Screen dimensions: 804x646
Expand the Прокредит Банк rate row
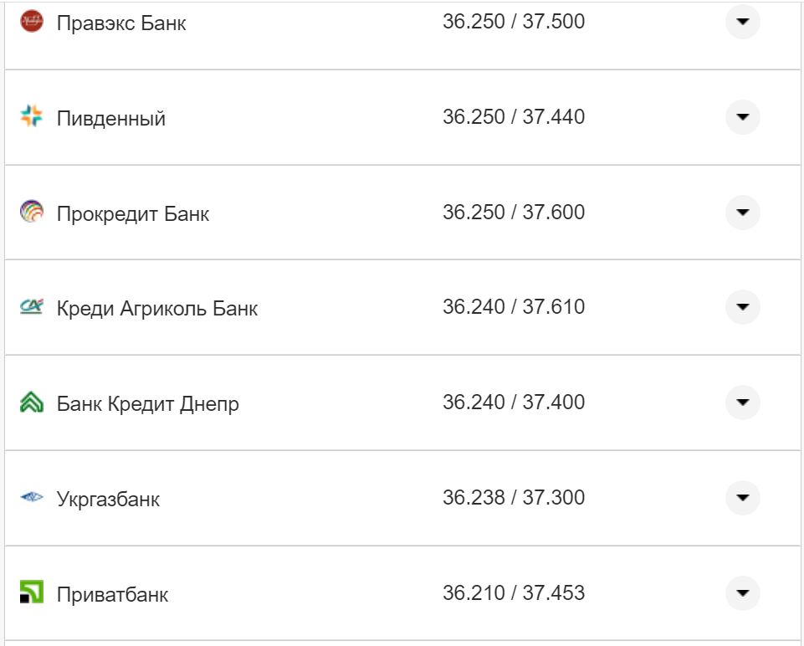[741, 212]
